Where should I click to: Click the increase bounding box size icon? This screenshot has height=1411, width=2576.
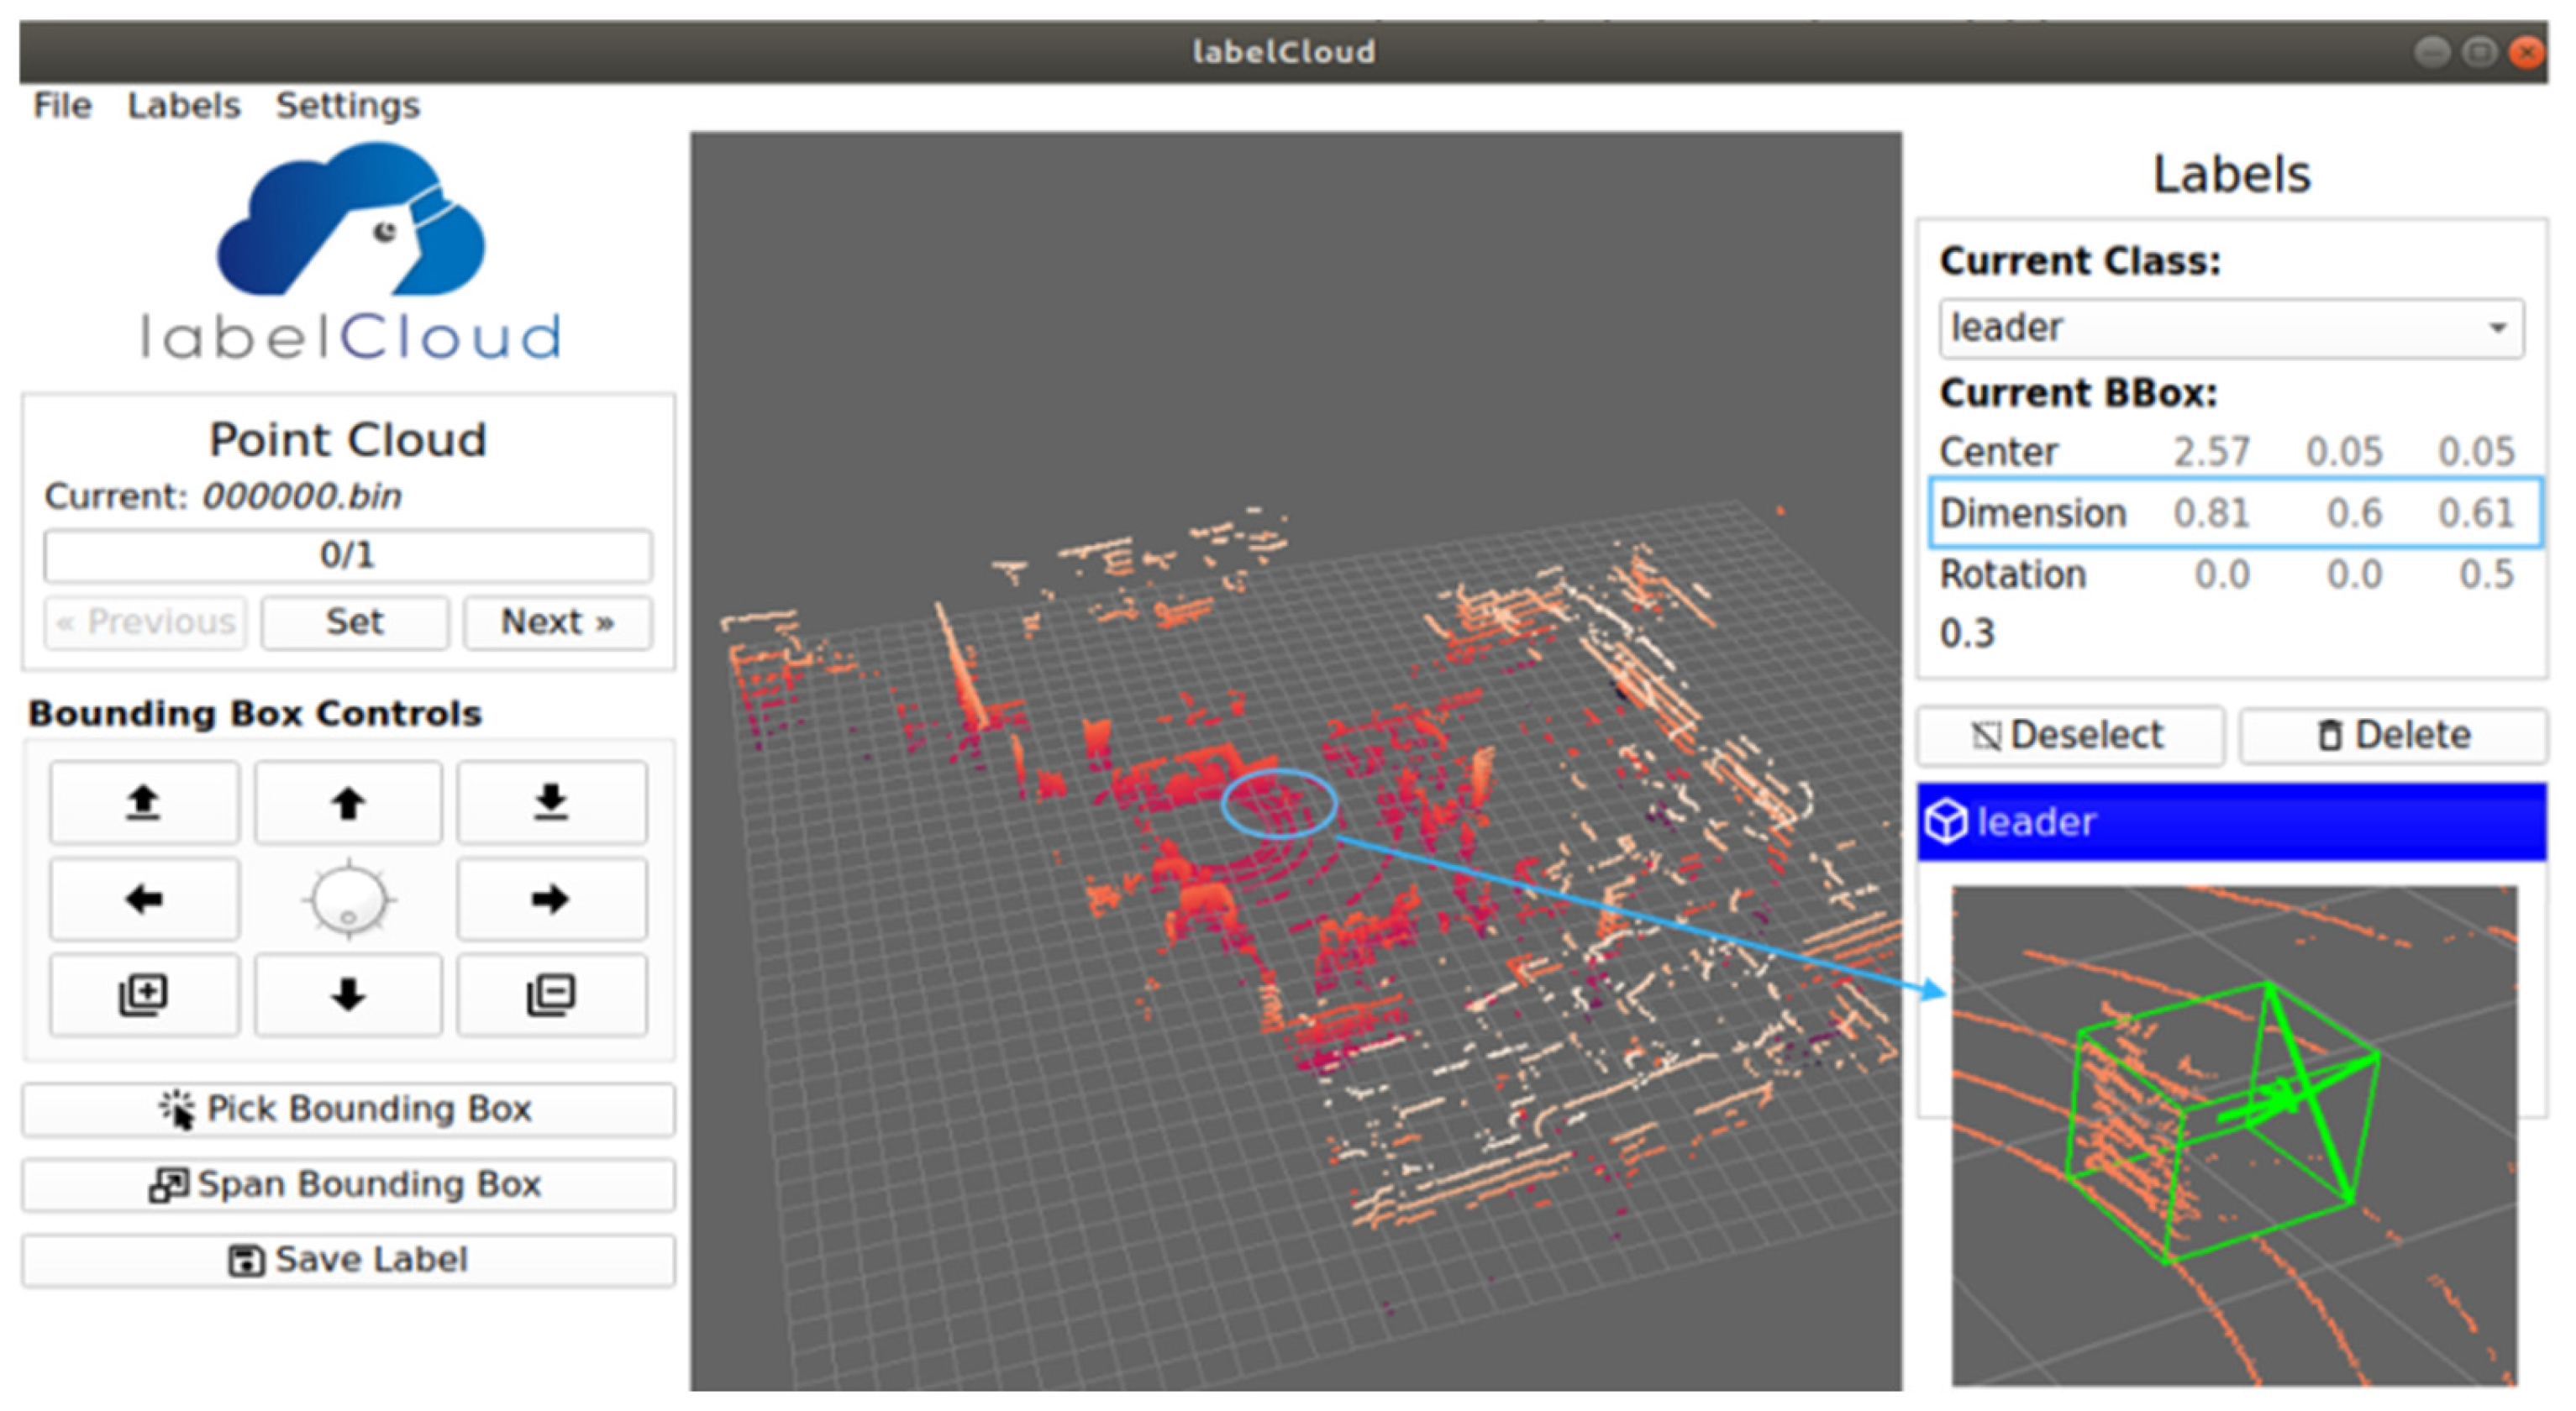pyautogui.click(x=144, y=994)
